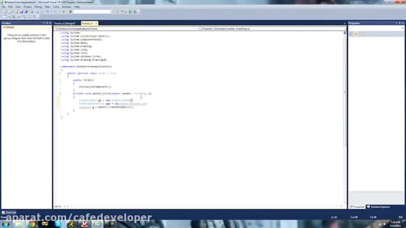The width and height of the screenshot is (406, 228).
Task: Click the Find in Files toolbar icon
Action: pos(70,12)
